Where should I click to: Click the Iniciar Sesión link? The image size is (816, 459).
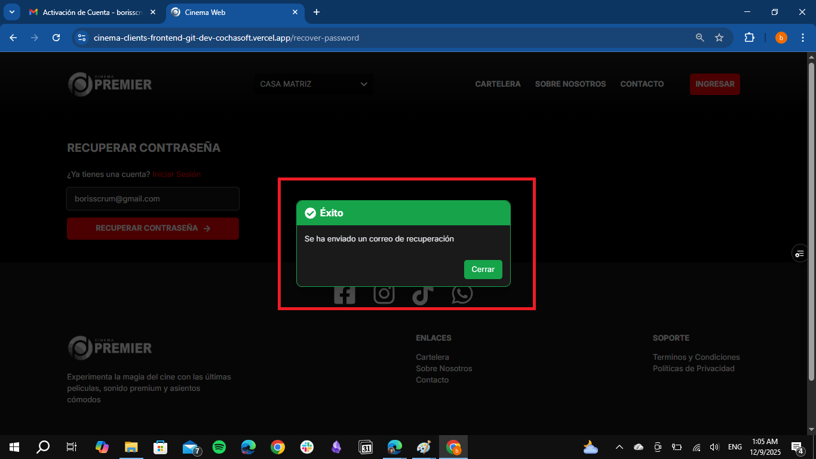pos(176,175)
